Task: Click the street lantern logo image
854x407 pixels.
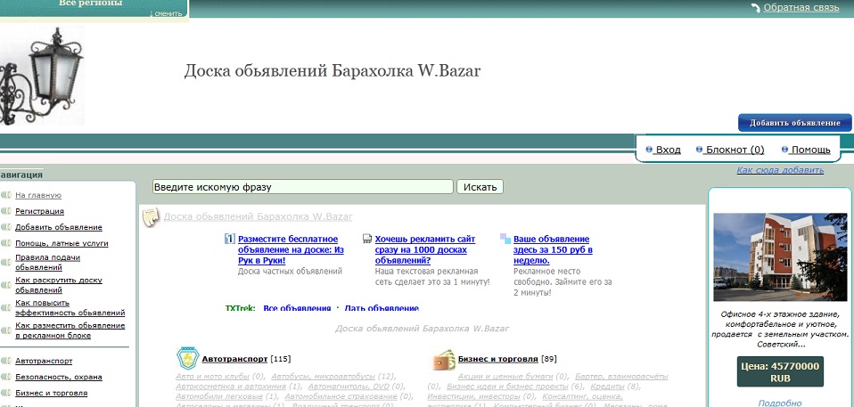Action: pos(42,76)
